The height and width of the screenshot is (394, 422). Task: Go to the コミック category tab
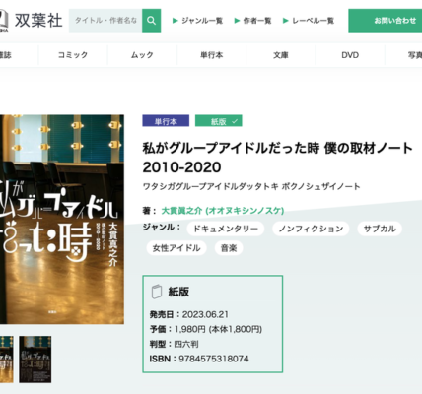[73, 55]
